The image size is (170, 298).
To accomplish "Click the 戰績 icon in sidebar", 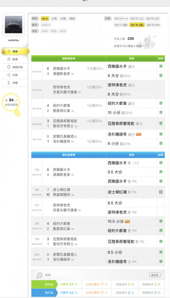I will (x=9, y=59).
